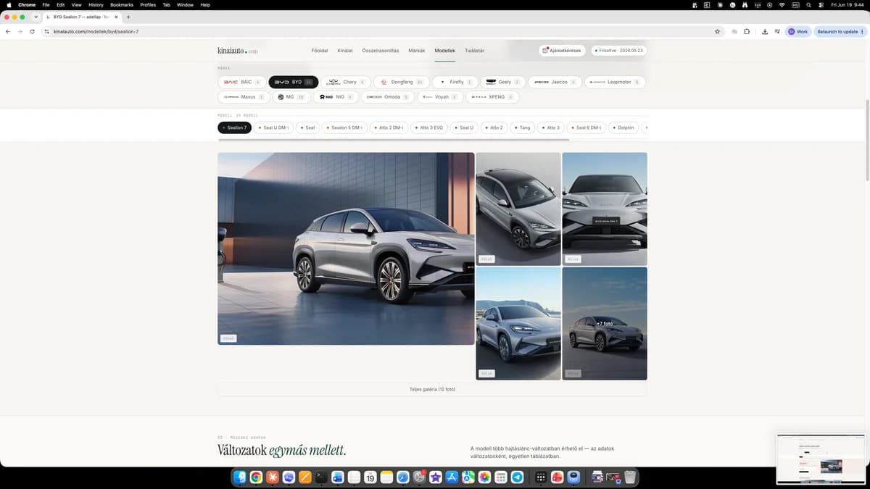Click the Wi-Fi status icon
The image size is (870, 489).
[782, 4]
